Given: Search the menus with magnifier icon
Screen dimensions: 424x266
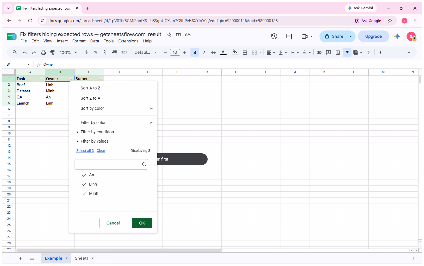Looking at the screenshot, I should tap(15, 52).
